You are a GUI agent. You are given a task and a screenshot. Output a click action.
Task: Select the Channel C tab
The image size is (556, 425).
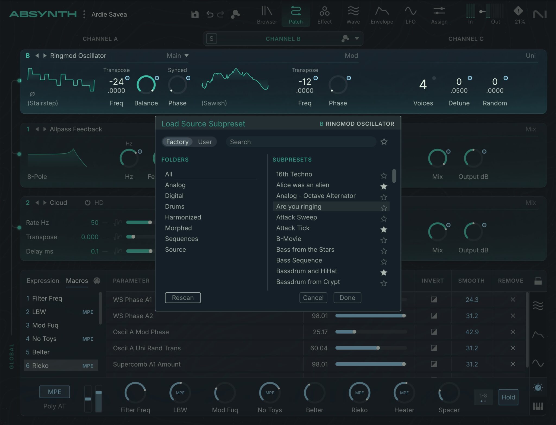pyautogui.click(x=466, y=39)
